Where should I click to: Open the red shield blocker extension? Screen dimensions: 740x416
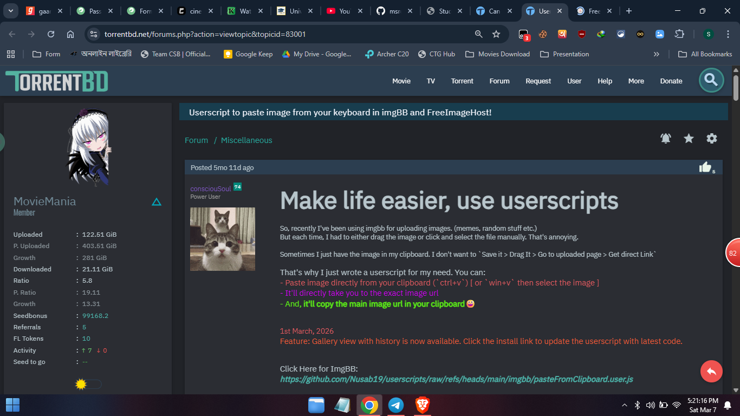pyautogui.click(x=582, y=34)
